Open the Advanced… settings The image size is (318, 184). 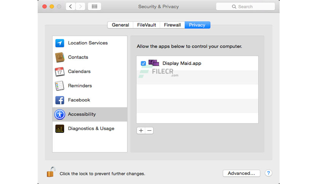tap(241, 173)
